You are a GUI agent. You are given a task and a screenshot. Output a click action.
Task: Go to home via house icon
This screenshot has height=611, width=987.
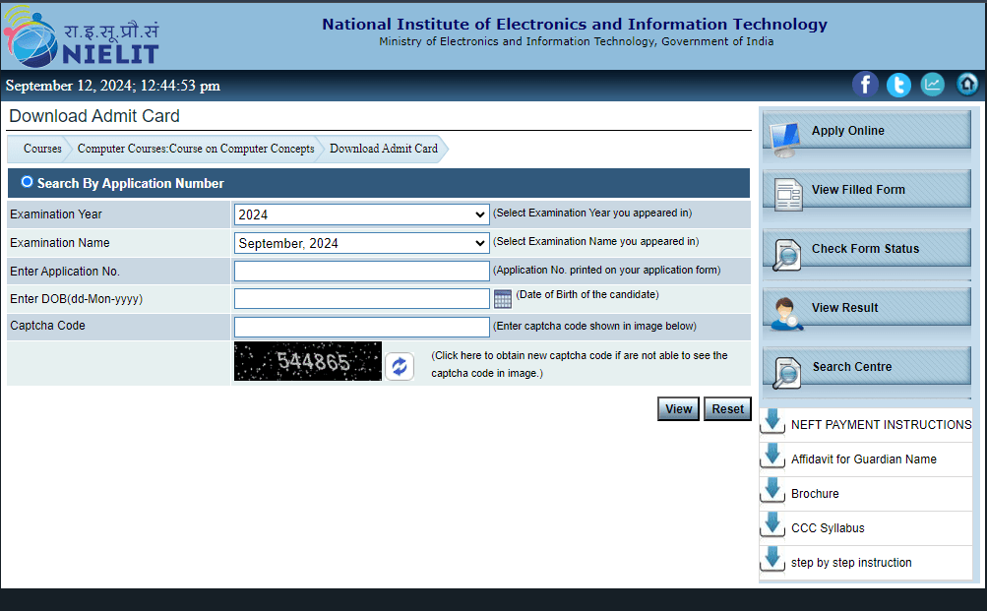[967, 85]
